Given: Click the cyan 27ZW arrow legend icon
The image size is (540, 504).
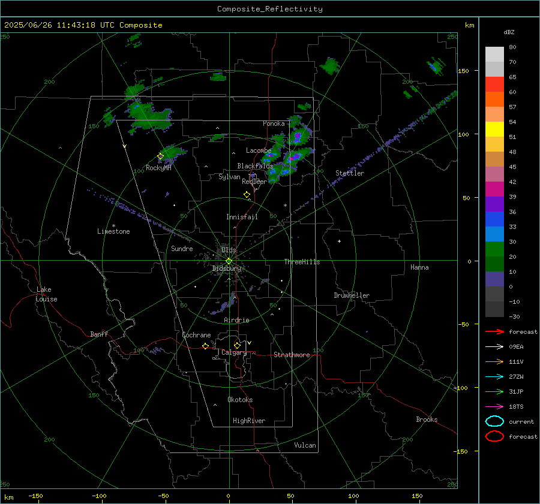Looking at the screenshot, I should point(494,377).
